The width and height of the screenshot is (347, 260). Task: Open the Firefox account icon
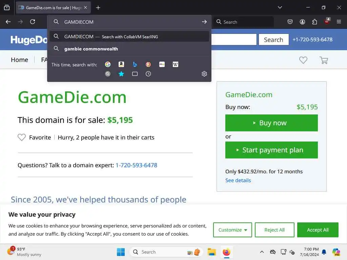tap(302, 22)
